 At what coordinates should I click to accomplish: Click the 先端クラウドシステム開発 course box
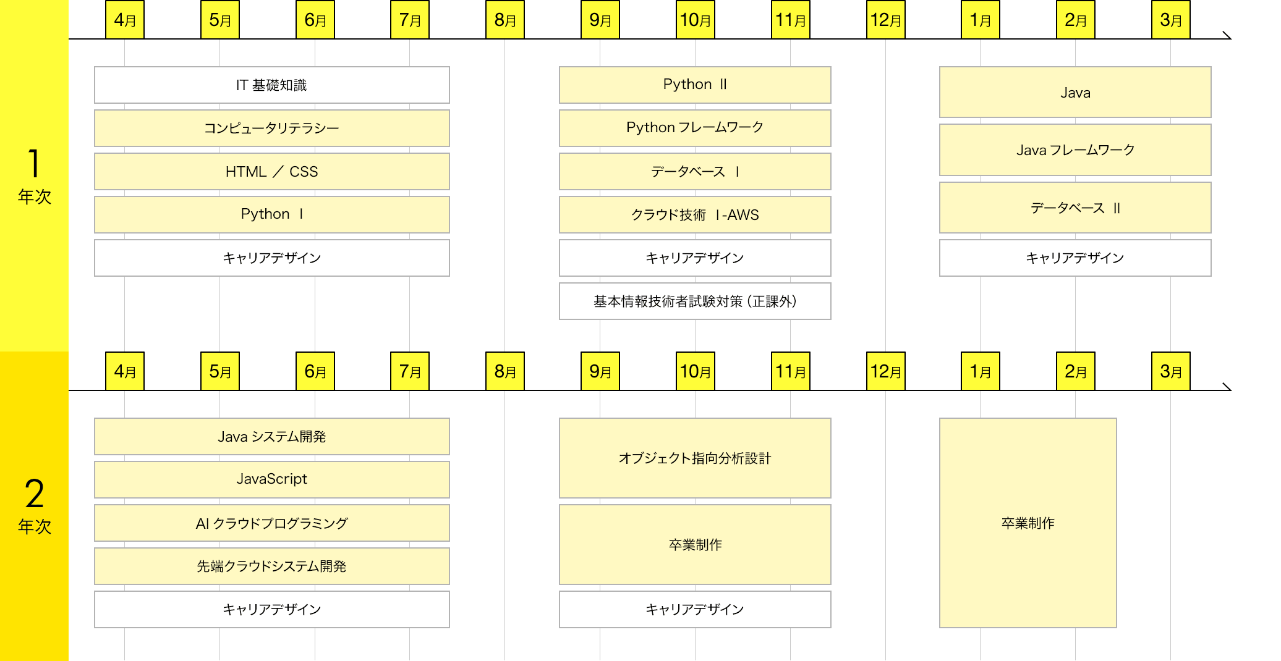click(x=271, y=566)
